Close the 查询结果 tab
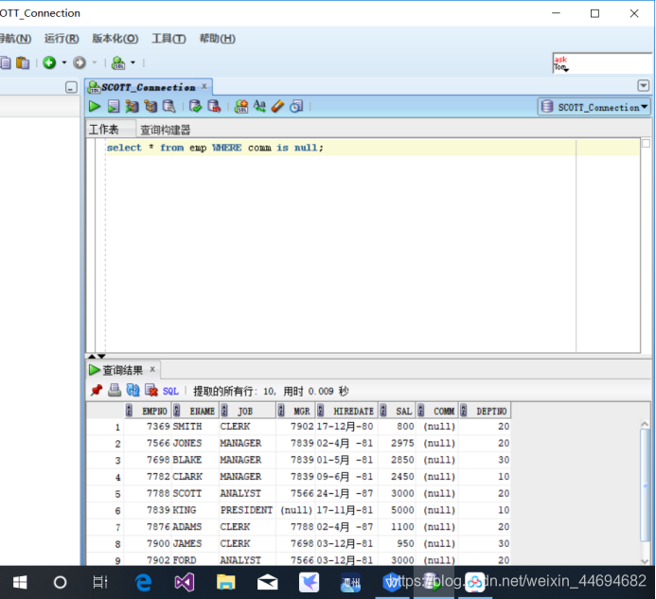The width and height of the screenshot is (656, 599). click(152, 369)
